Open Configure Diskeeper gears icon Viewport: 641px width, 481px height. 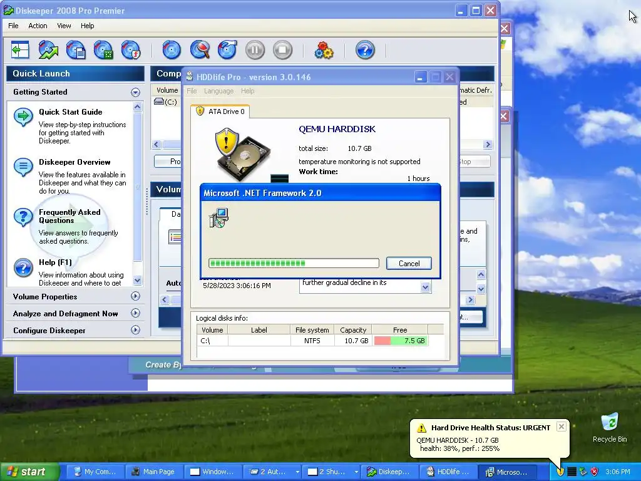coord(324,50)
